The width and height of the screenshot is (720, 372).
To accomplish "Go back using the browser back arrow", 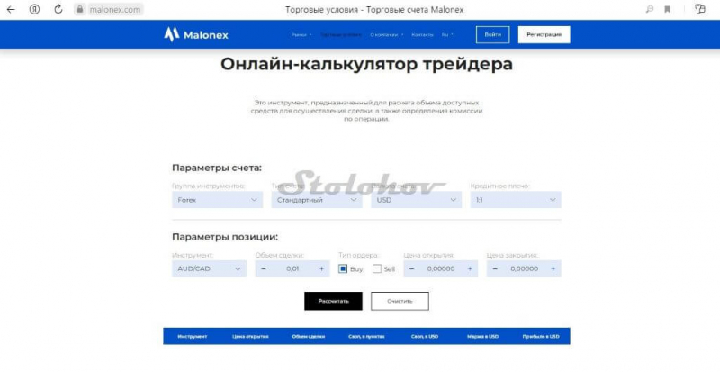I will (11, 9).
